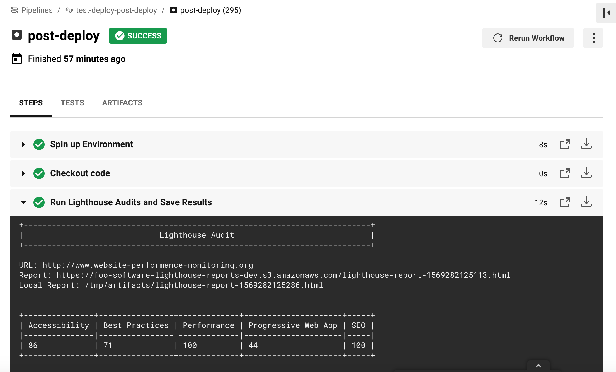
Task: Expand the Checkout code step
Action: point(23,173)
